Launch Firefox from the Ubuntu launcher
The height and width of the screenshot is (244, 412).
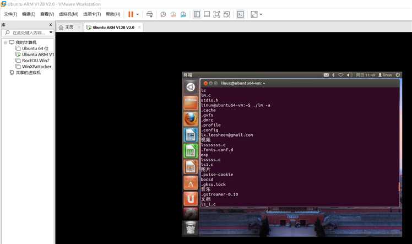pyautogui.click(x=191, y=119)
